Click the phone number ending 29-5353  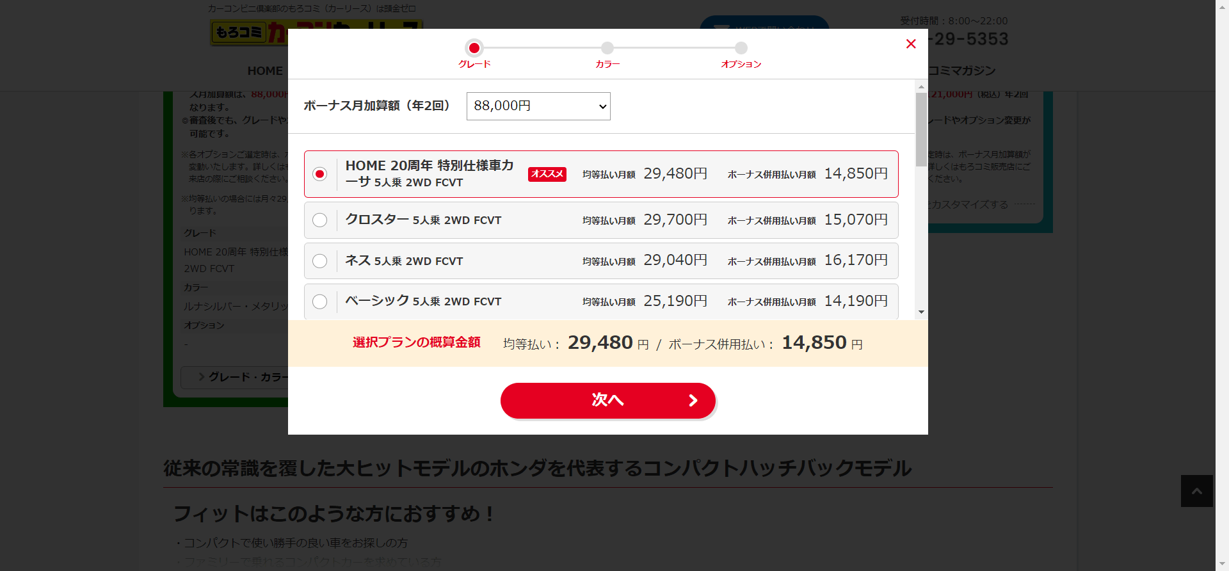tap(968, 40)
